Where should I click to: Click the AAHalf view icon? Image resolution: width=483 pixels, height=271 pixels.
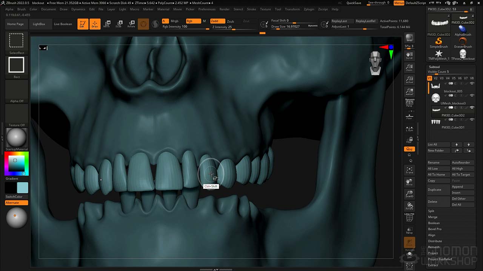pyautogui.click(x=409, y=92)
